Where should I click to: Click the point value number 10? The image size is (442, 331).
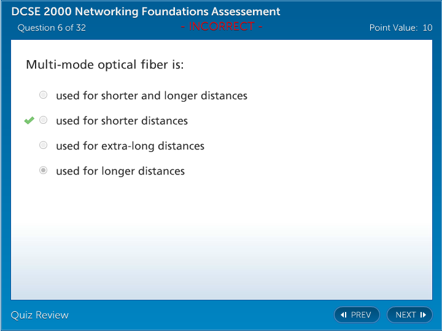point(427,28)
